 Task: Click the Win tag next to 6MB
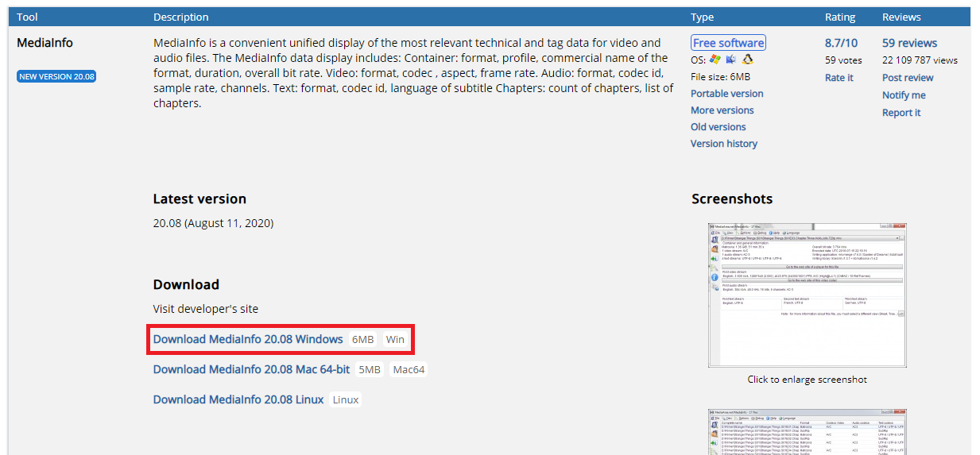(395, 339)
